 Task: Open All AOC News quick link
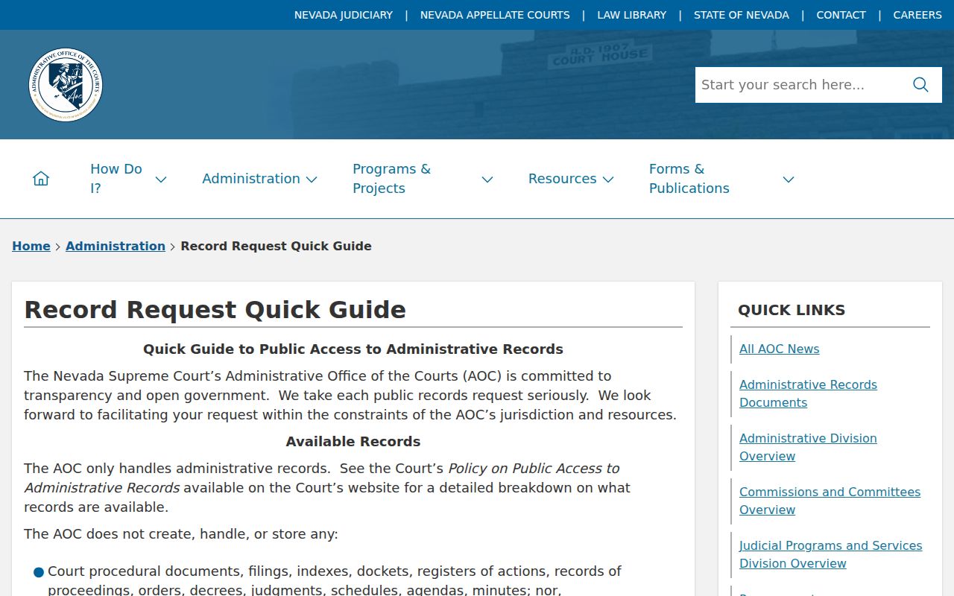coord(779,349)
